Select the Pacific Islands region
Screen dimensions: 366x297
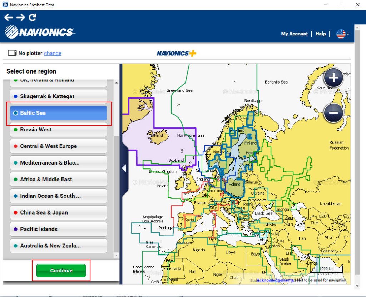(x=59, y=229)
